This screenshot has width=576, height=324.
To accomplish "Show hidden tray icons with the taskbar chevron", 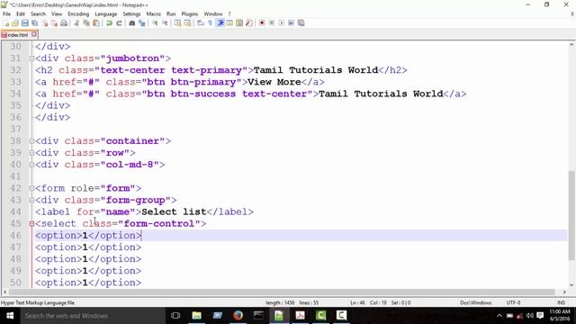I will [x=499, y=316].
